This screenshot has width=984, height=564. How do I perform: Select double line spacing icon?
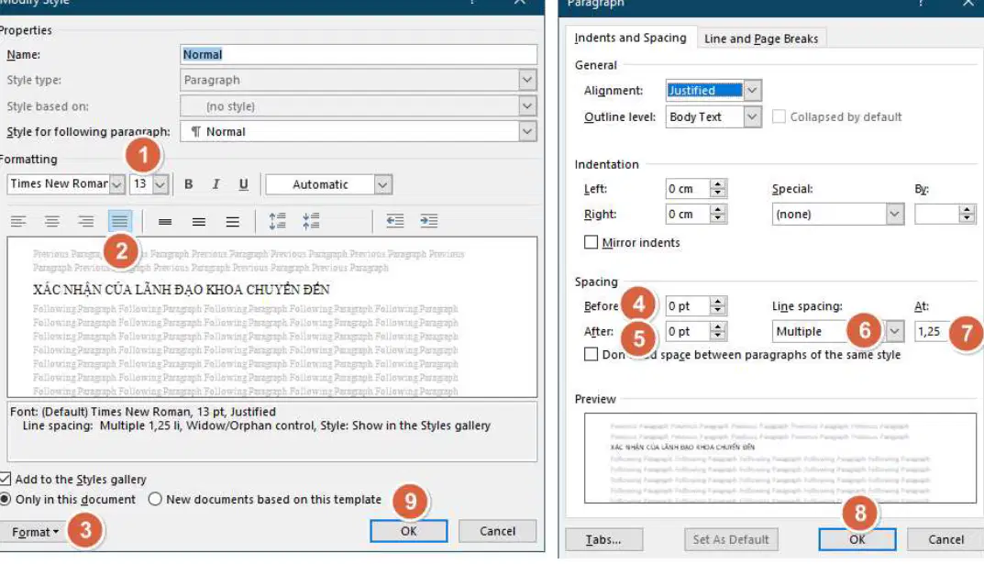tap(233, 221)
